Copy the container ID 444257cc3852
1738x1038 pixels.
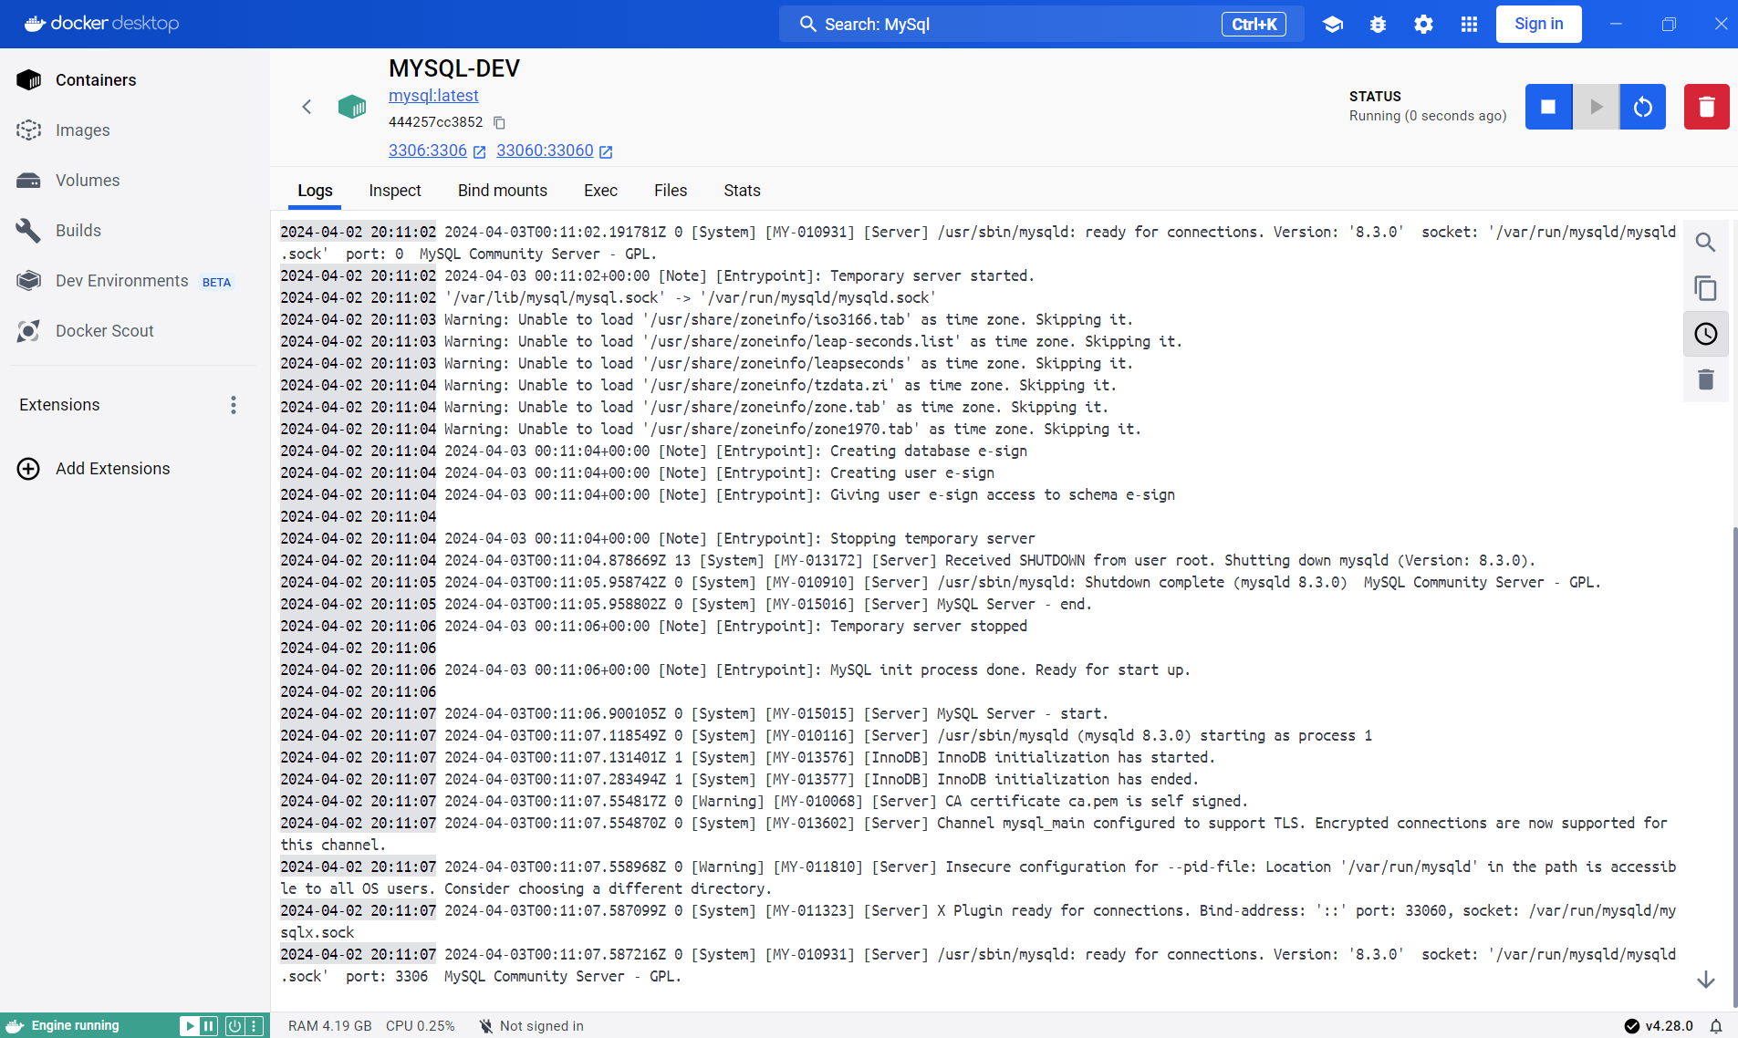[x=499, y=122]
